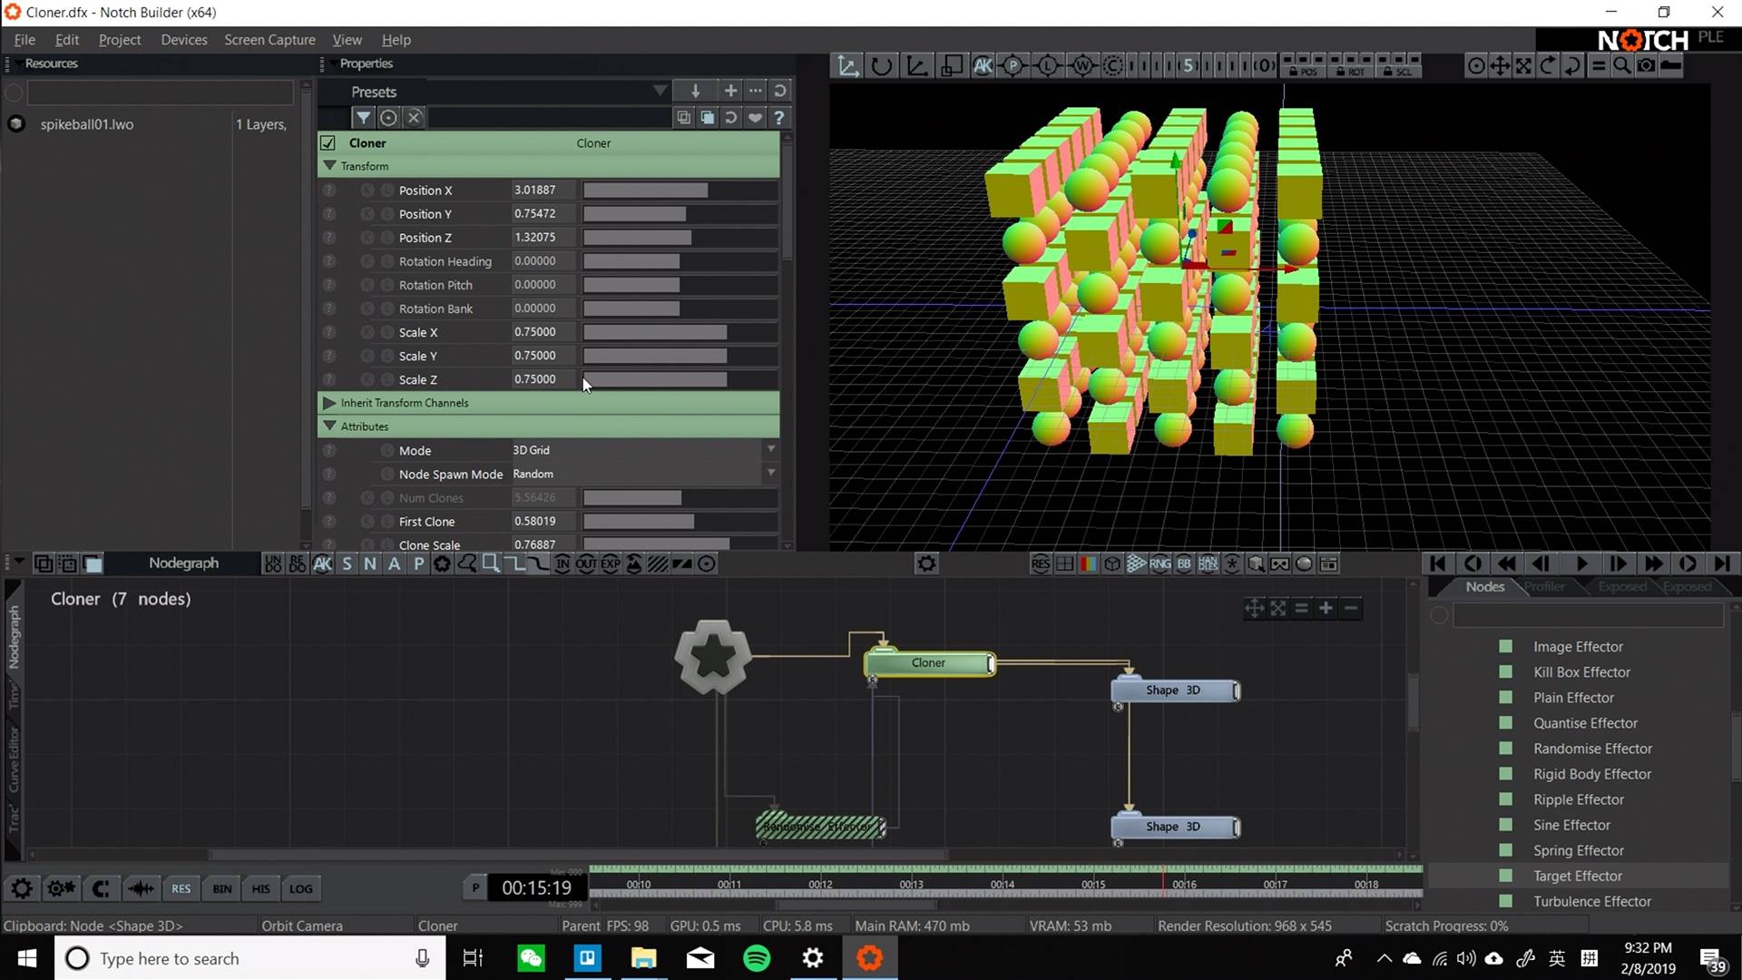Click the Properties help question mark icon
Viewport: 1742px width, 980px height.
pos(778,117)
